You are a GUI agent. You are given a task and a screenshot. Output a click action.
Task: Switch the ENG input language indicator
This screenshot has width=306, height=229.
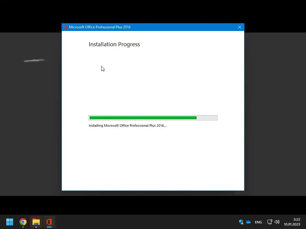click(258, 222)
